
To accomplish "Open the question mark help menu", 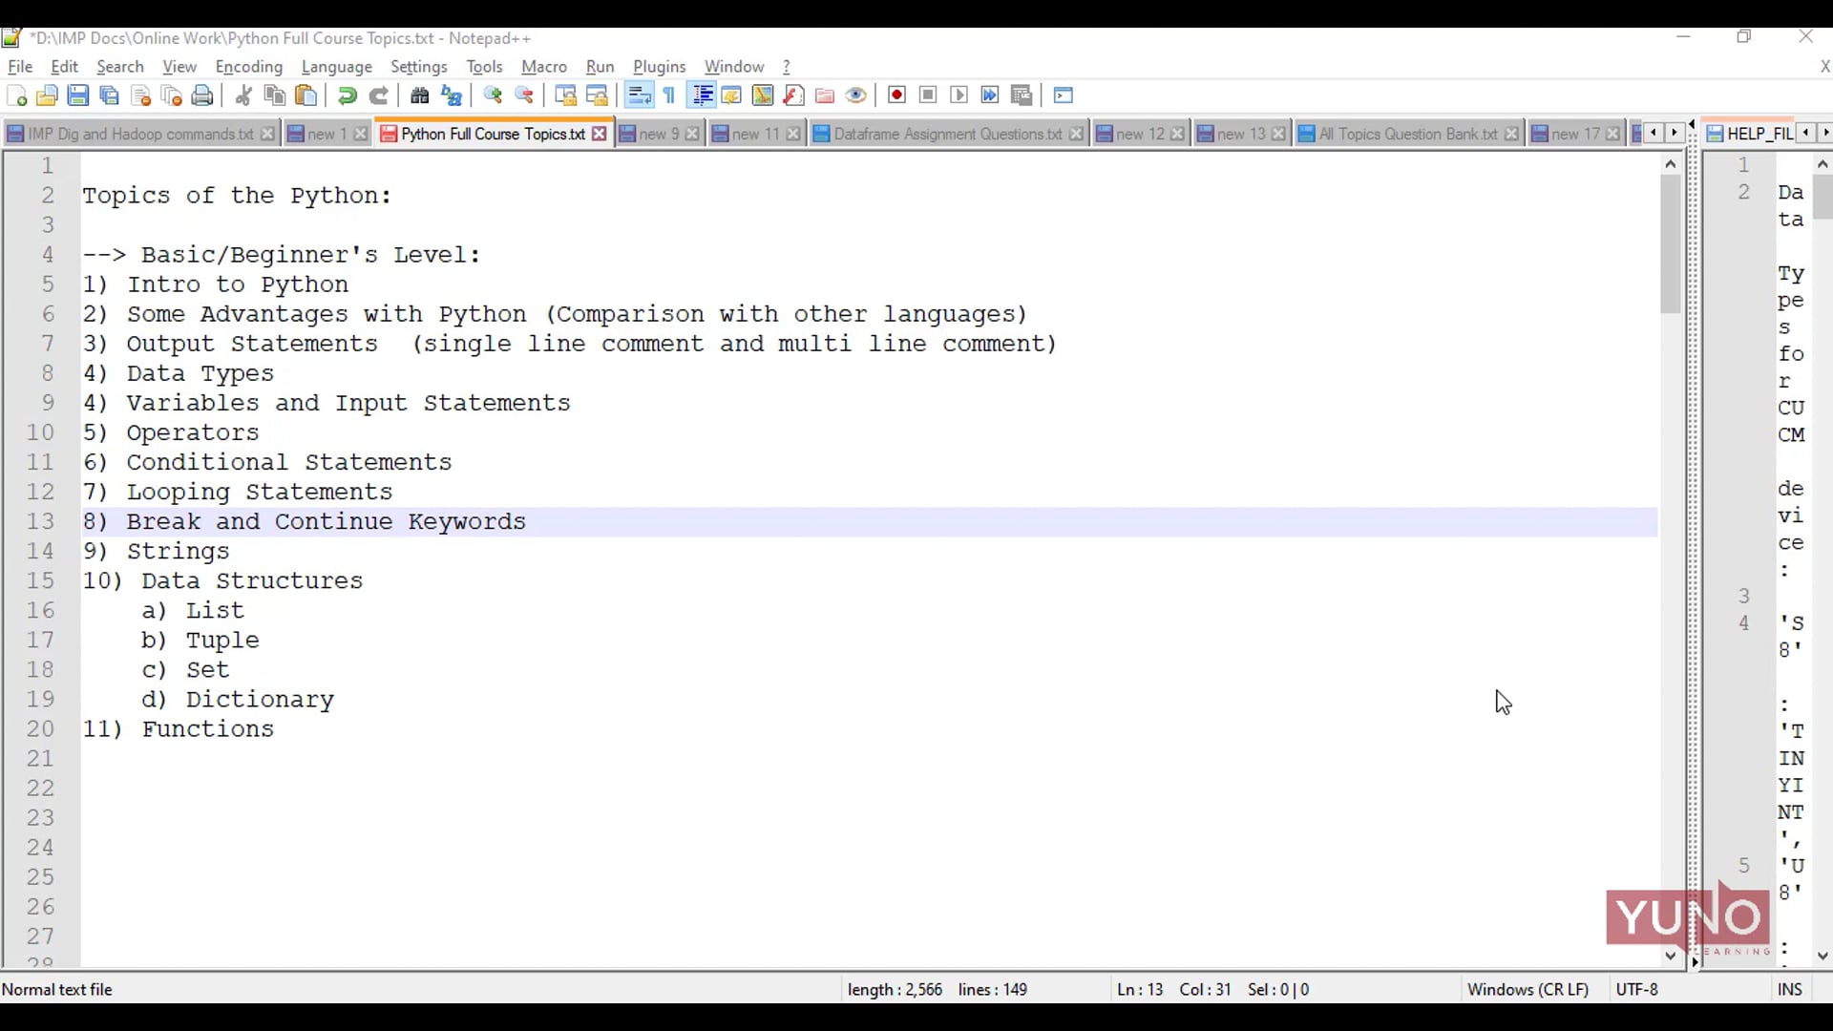I will click(787, 67).
